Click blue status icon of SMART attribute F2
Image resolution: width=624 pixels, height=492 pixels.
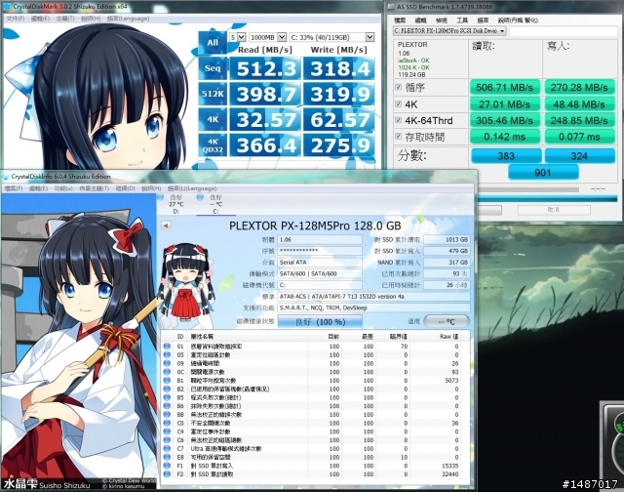tap(167, 474)
